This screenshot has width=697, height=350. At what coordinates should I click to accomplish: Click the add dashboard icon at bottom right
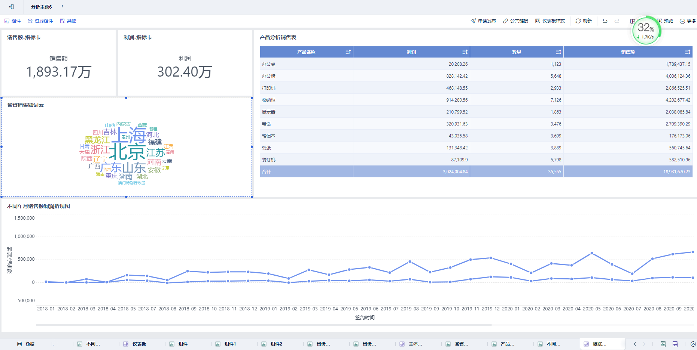[675, 344]
